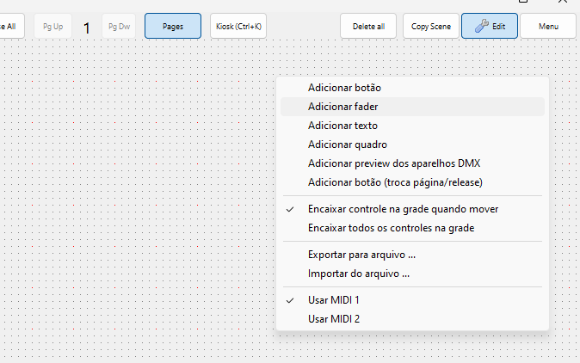
Task: Toggle the Pages button
Action: (x=173, y=26)
